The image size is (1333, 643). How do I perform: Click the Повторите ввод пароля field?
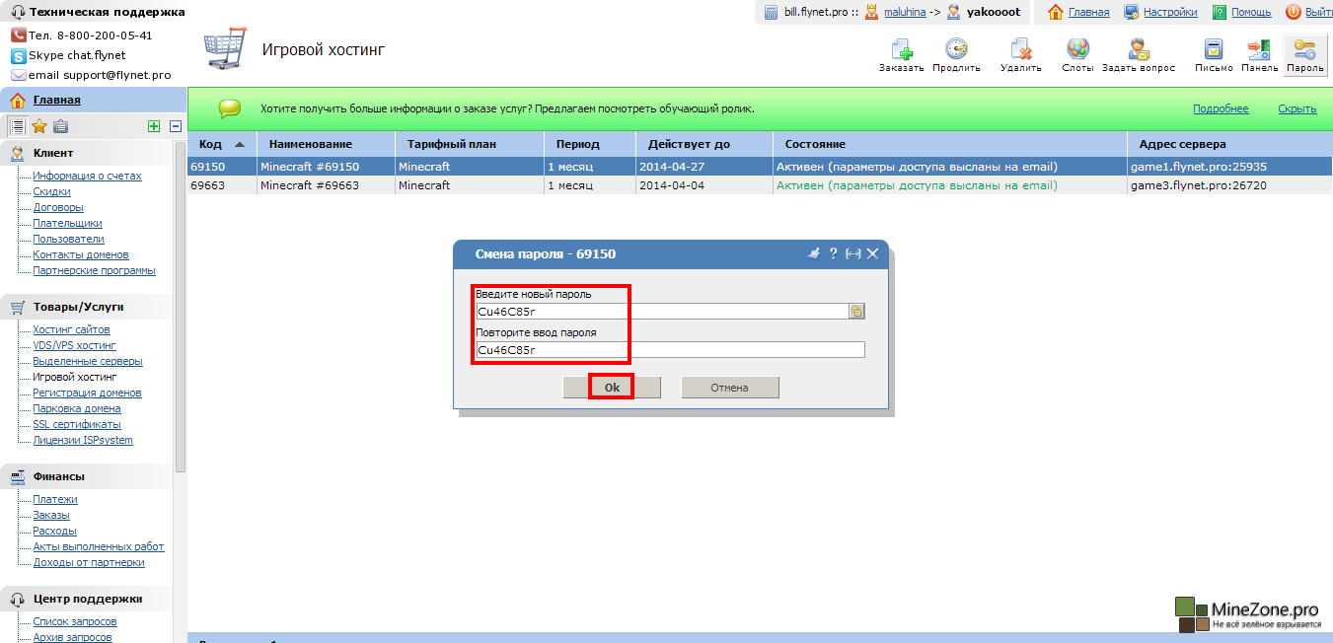(670, 349)
